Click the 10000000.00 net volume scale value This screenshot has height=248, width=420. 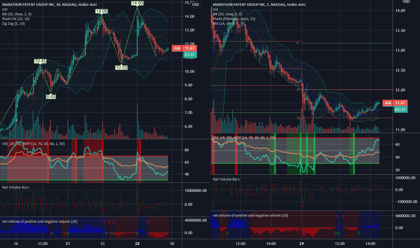pos(196,190)
